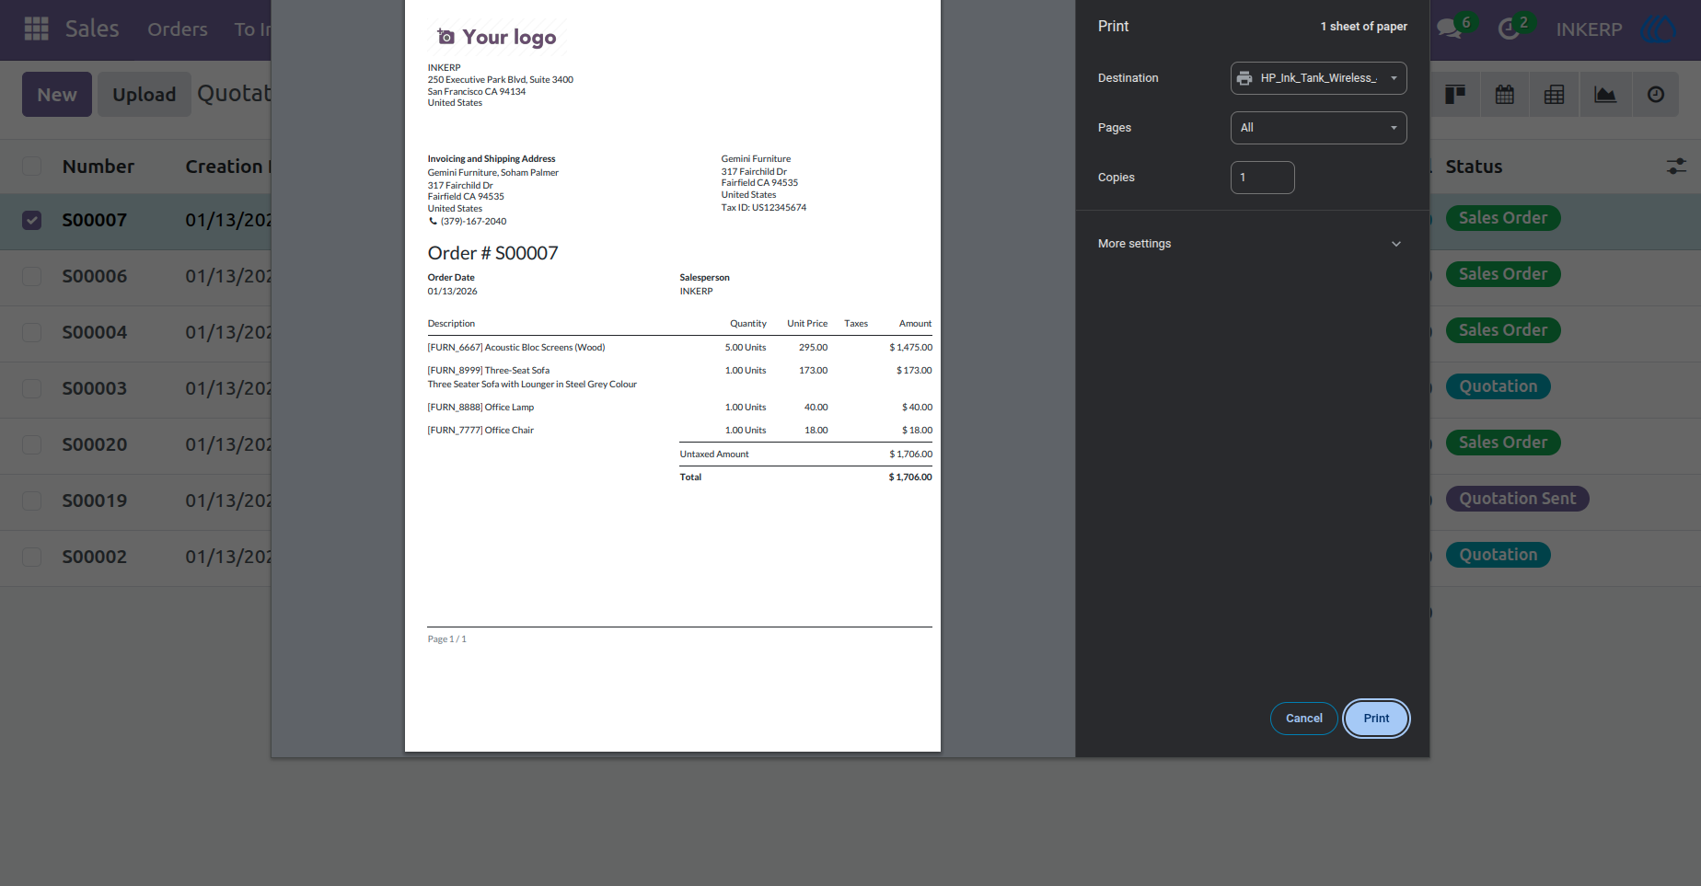Open the Orders menu

[178, 29]
